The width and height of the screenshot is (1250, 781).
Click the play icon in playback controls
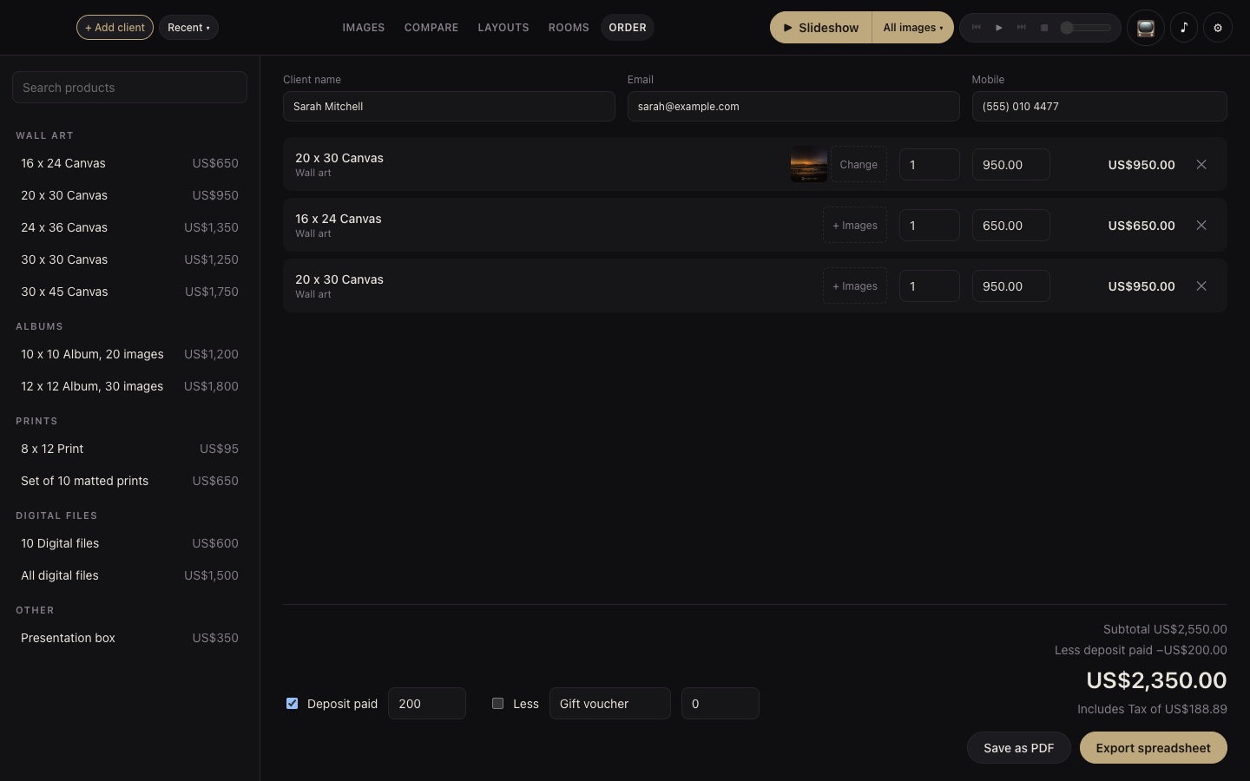(999, 28)
